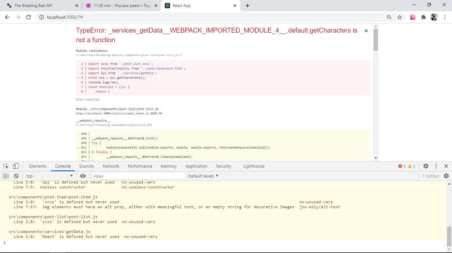
Task: Open the JavaScript context dropdown 'top'
Action: click(49, 176)
